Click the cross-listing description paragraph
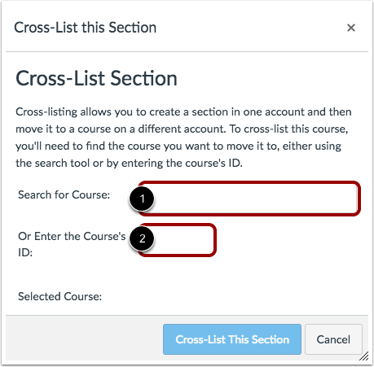 [183, 138]
